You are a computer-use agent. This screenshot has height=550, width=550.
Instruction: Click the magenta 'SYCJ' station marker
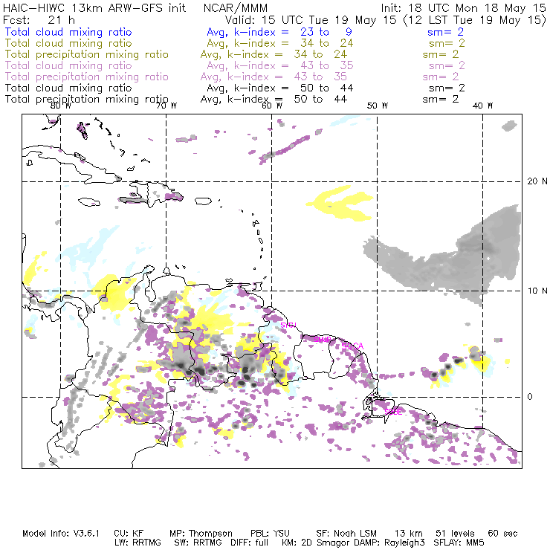288,325
